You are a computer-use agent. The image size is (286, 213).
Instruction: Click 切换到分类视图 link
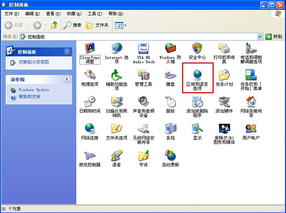click(x=34, y=62)
